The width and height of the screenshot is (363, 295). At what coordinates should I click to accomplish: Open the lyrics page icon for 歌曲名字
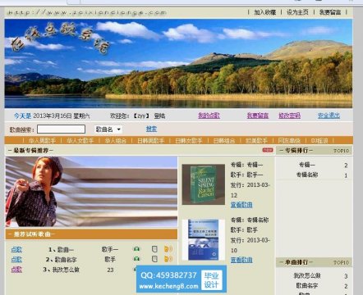click(154, 258)
